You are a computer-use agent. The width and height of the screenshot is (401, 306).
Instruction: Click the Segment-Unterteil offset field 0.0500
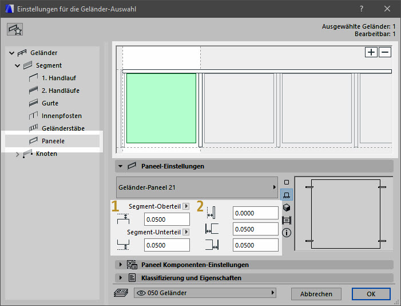[x=166, y=245]
